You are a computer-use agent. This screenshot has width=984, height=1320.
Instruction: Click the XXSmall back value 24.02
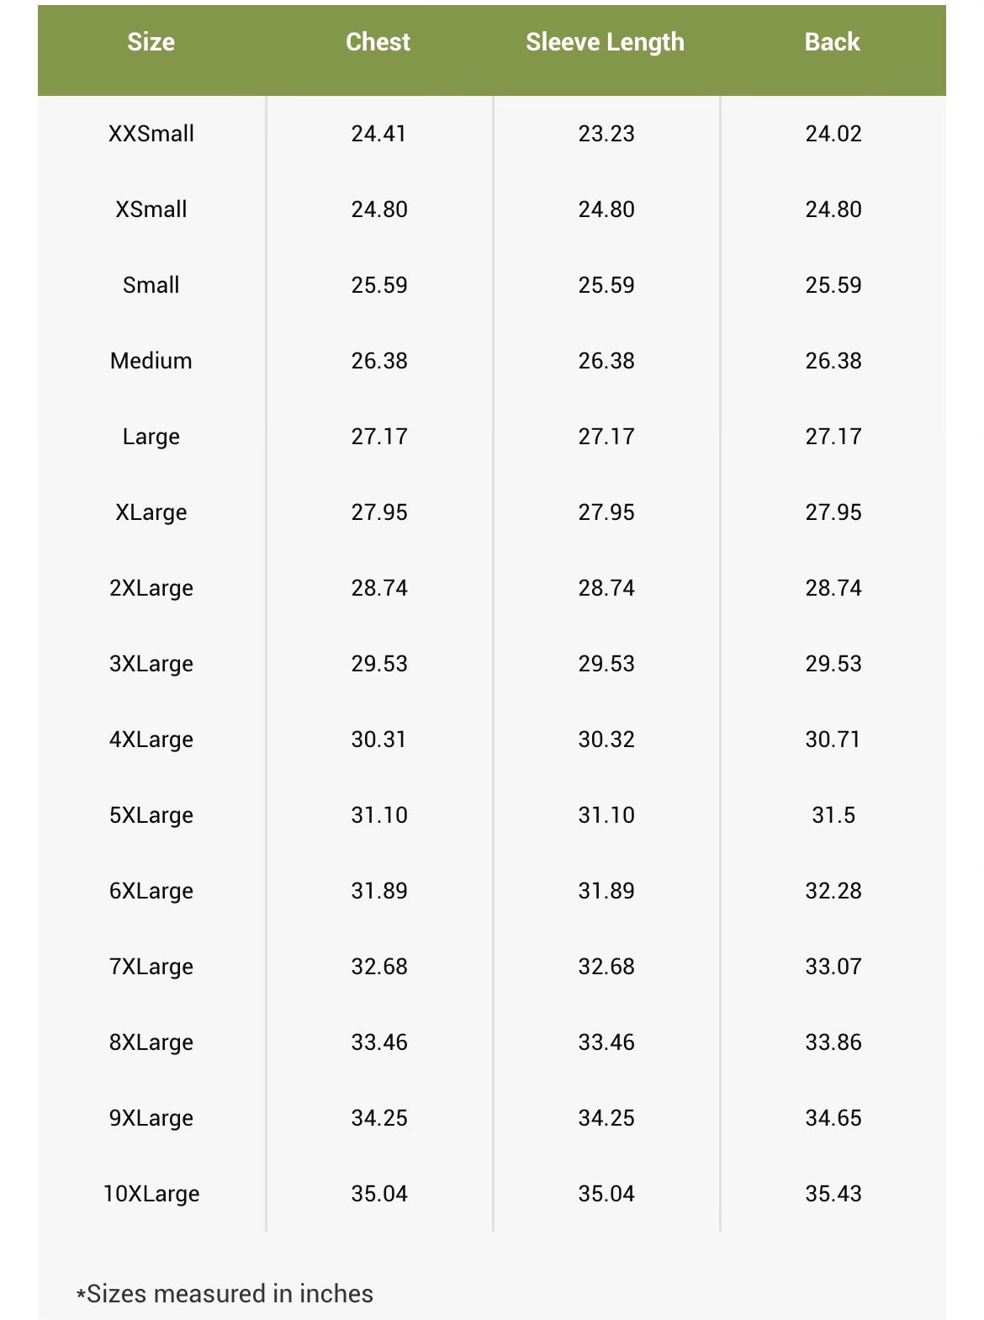tap(833, 134)
